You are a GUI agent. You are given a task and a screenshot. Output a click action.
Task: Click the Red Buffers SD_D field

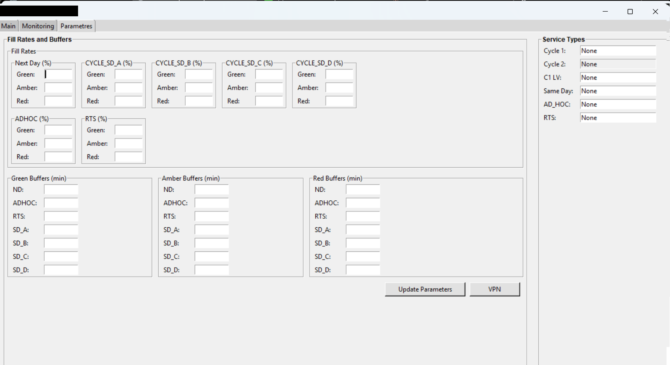coord(363,270)
